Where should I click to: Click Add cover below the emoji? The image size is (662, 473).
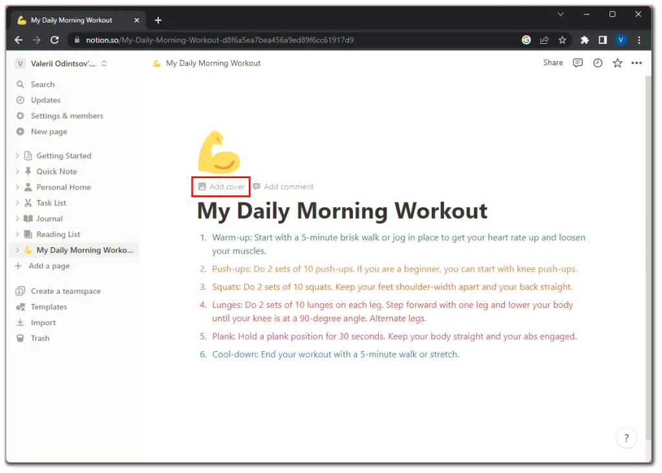220,186
